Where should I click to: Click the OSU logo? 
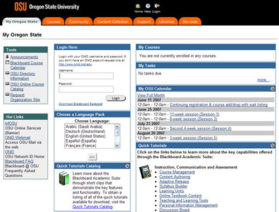pos(21,7)
